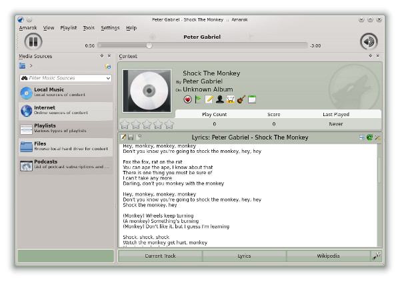The height and width of the screenshot is (281, 400).
Task: Edit track details with the pencil icon
Action: tap(209, 99)
